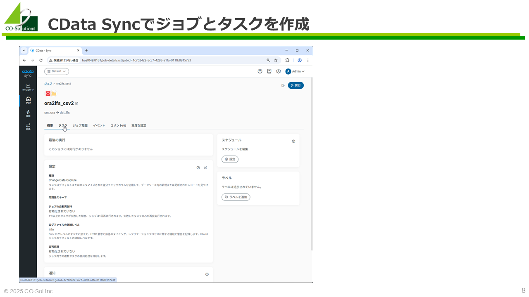Viewport: 529px width, 297px height.
Task: Click browser forward arrow
Action: 32,60
